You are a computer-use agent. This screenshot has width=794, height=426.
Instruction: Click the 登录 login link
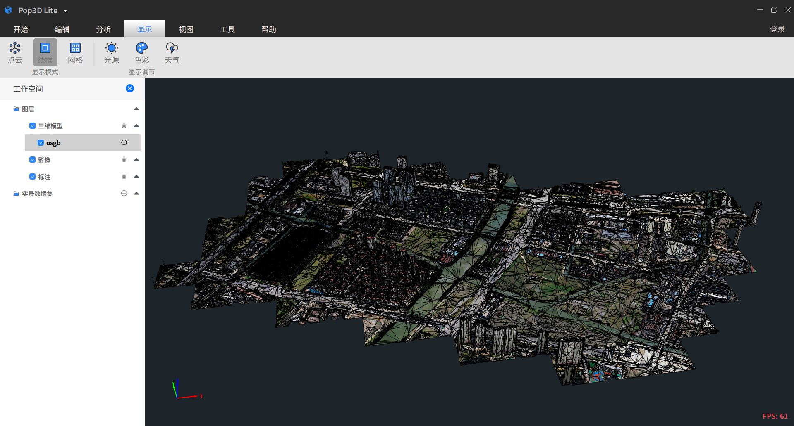coord(777,29)
